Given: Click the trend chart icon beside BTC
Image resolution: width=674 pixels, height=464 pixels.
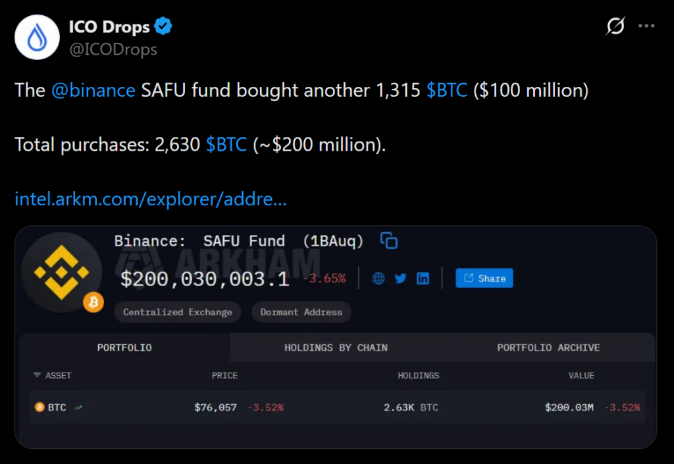Looking at the screenshot, I should 79,407.
